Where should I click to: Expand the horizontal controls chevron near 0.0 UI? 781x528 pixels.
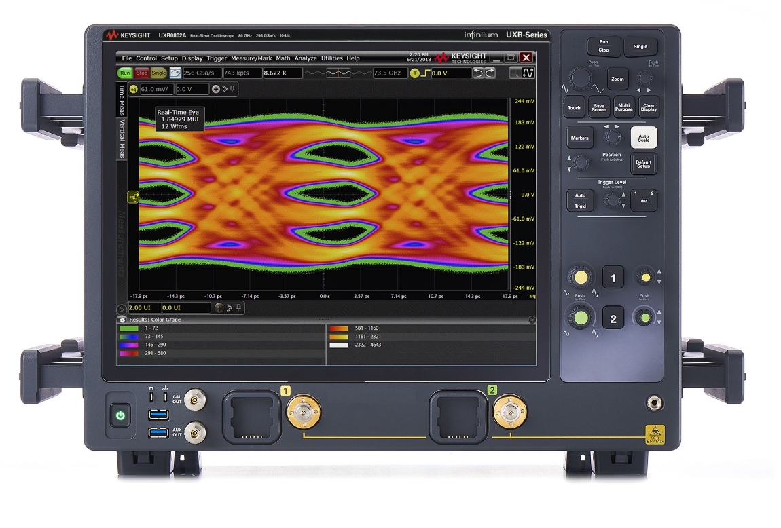pyautogui.click(x=229, y=307)
